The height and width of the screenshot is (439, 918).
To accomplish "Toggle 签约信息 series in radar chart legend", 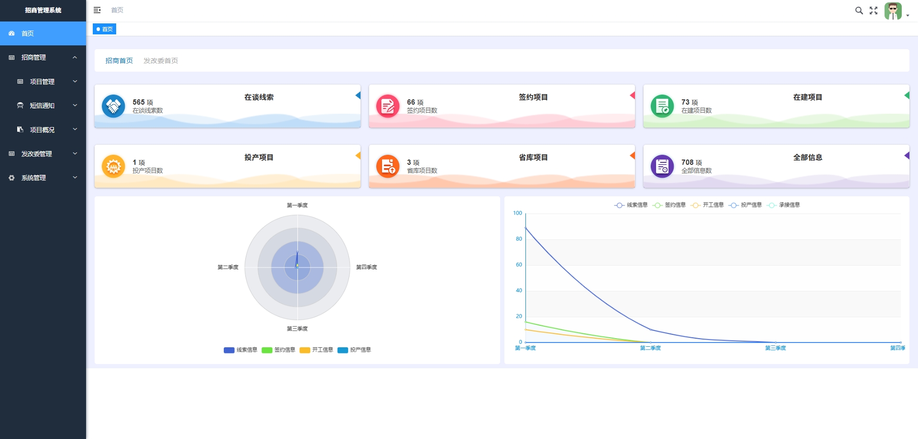I will point(279,350).
